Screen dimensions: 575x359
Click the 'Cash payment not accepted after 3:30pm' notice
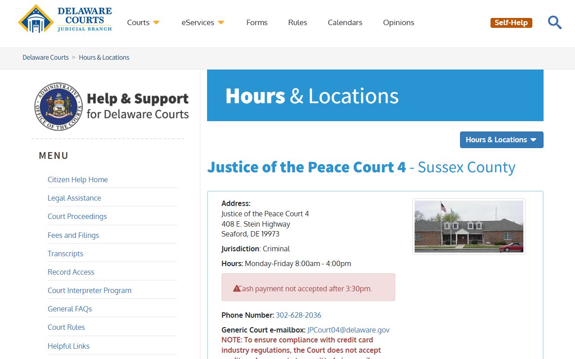pyautogui.click(x=308, y=287)
